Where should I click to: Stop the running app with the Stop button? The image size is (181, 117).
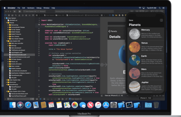pyautogui.click(x=20, y=11)
